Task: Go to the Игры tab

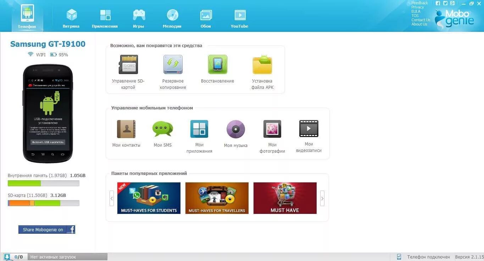Action: pyautogui.click(x=139, y=19)
